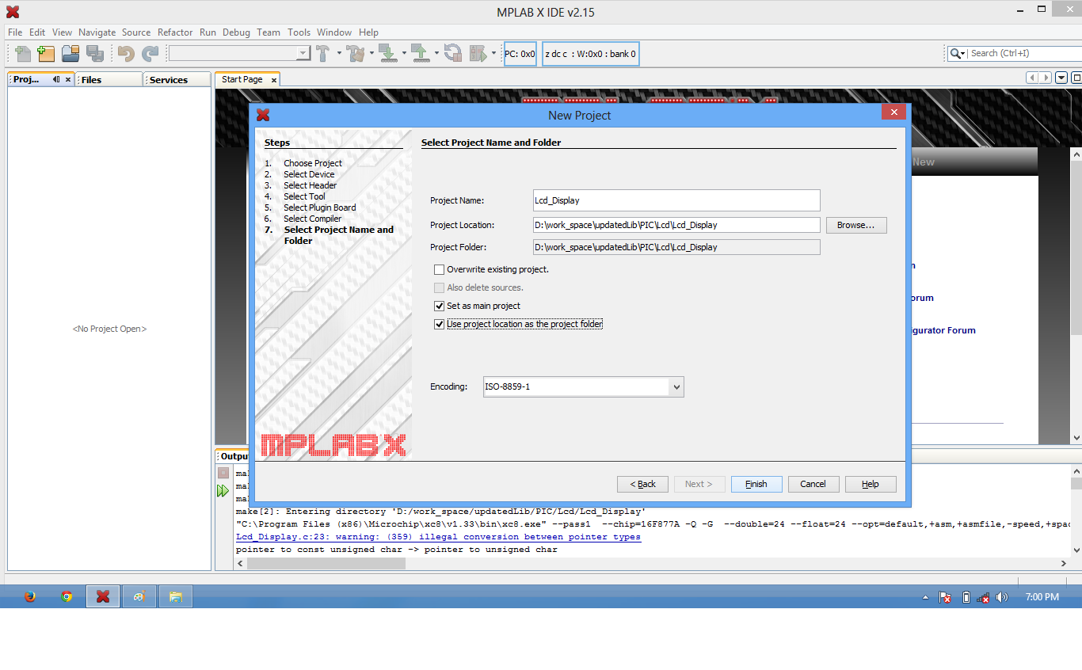Open the Navigate menu

click(97, 32)
